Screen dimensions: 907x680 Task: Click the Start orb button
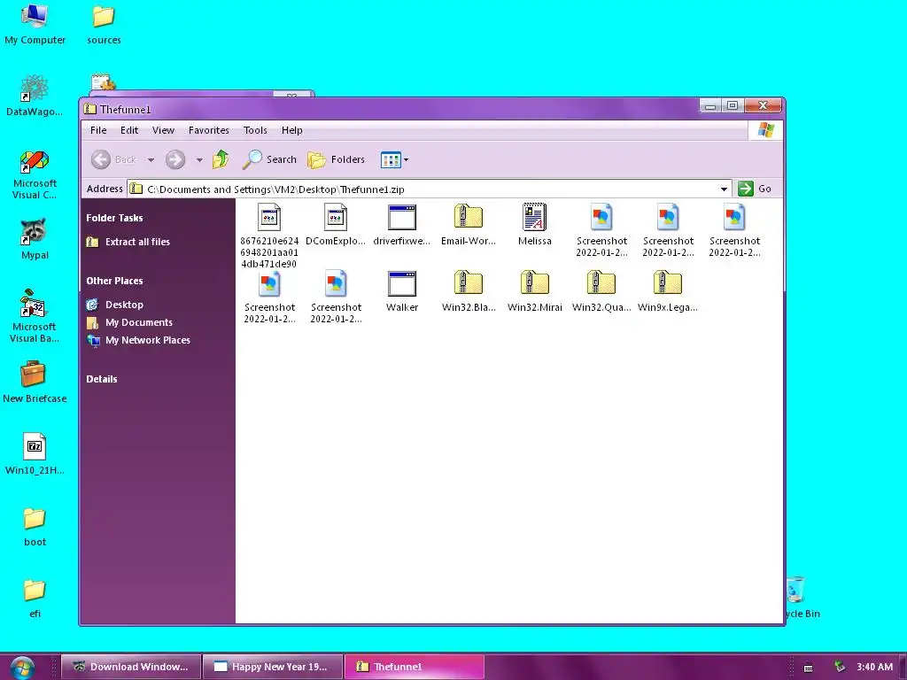point(22,667)
